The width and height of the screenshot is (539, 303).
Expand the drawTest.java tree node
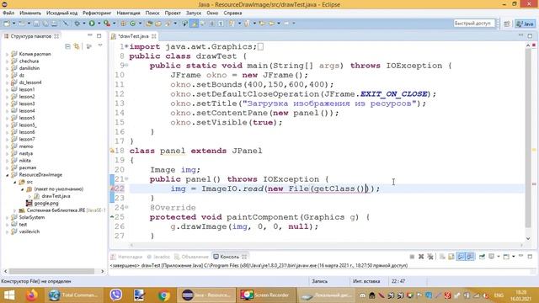tap(29, 196)
